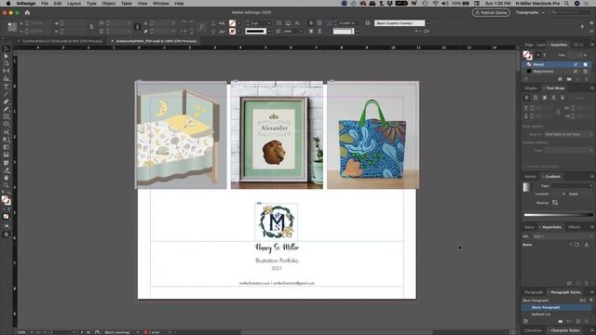Open the Wrap To dropdown
Viewport: 596px width, 335px height.
[569, 134]
